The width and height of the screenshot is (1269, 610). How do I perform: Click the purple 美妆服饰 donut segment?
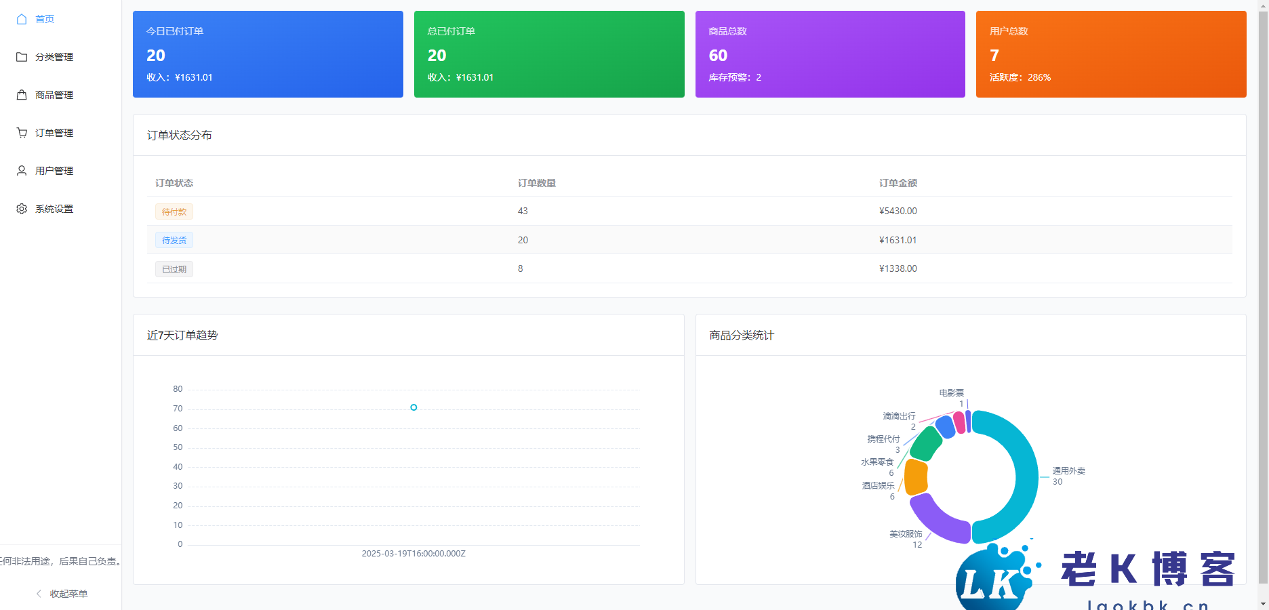pos(940,520)
